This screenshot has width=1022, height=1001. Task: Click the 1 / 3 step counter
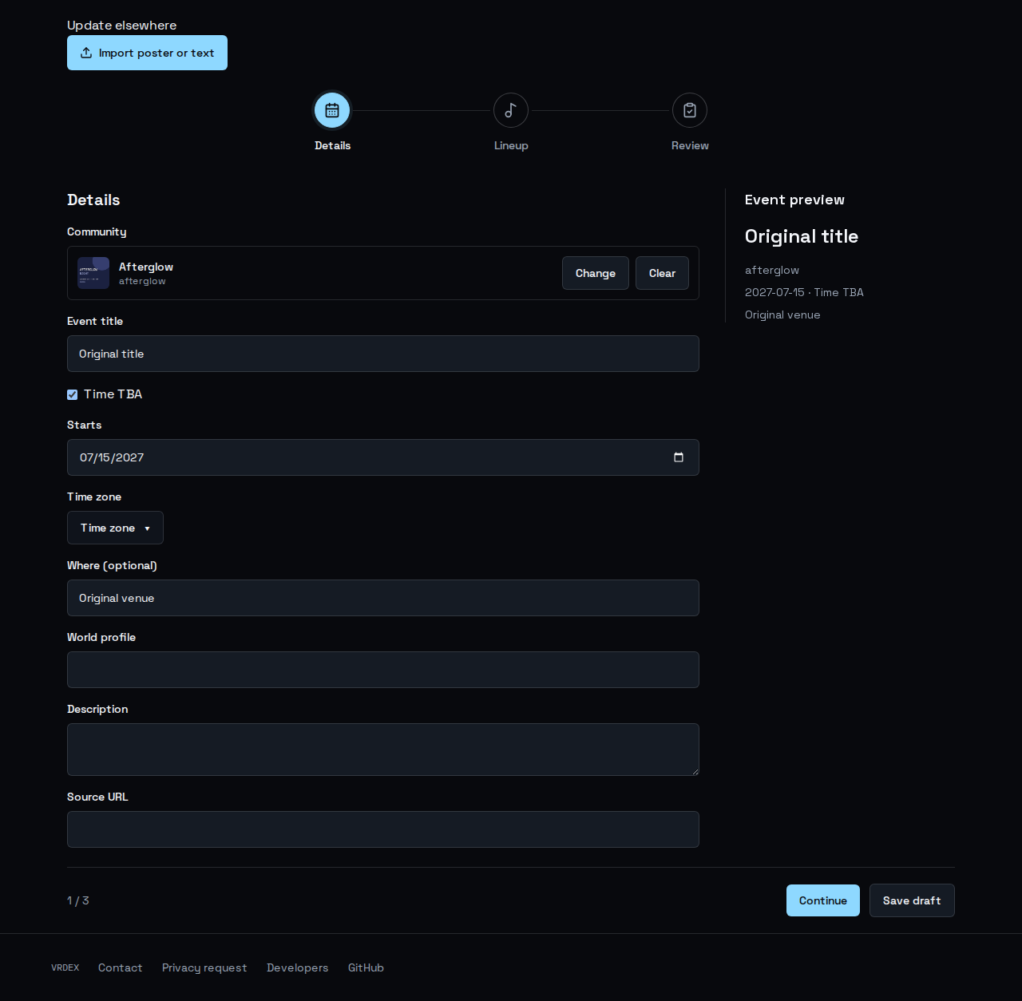click(x=78, y=900)
